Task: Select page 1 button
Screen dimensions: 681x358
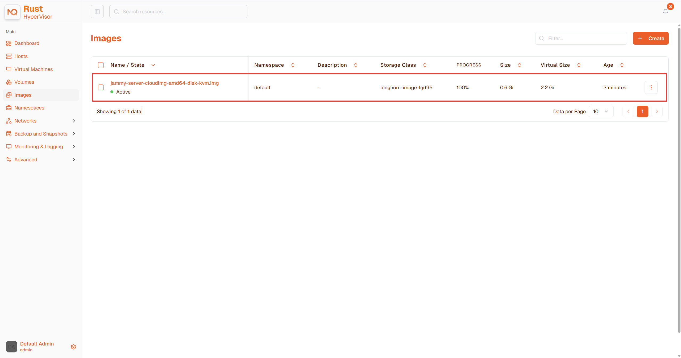Action: [x=642, y=112]
